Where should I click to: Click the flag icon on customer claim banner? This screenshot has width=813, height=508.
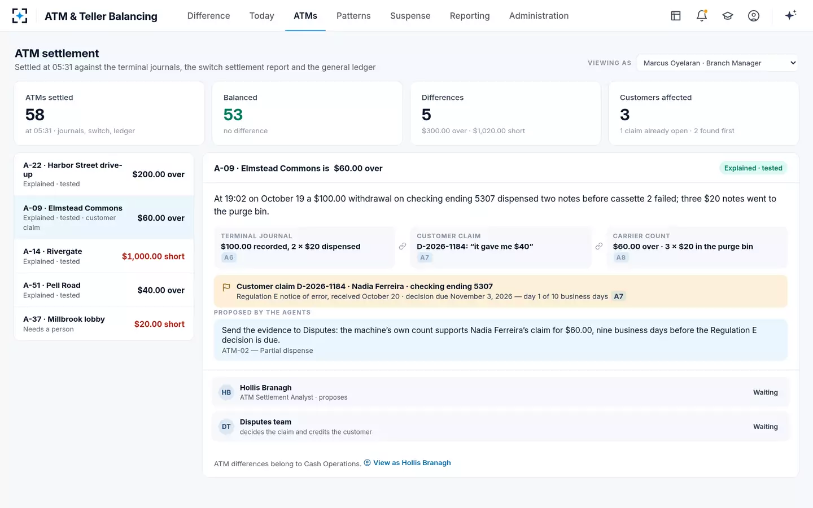tap(226, 287)
